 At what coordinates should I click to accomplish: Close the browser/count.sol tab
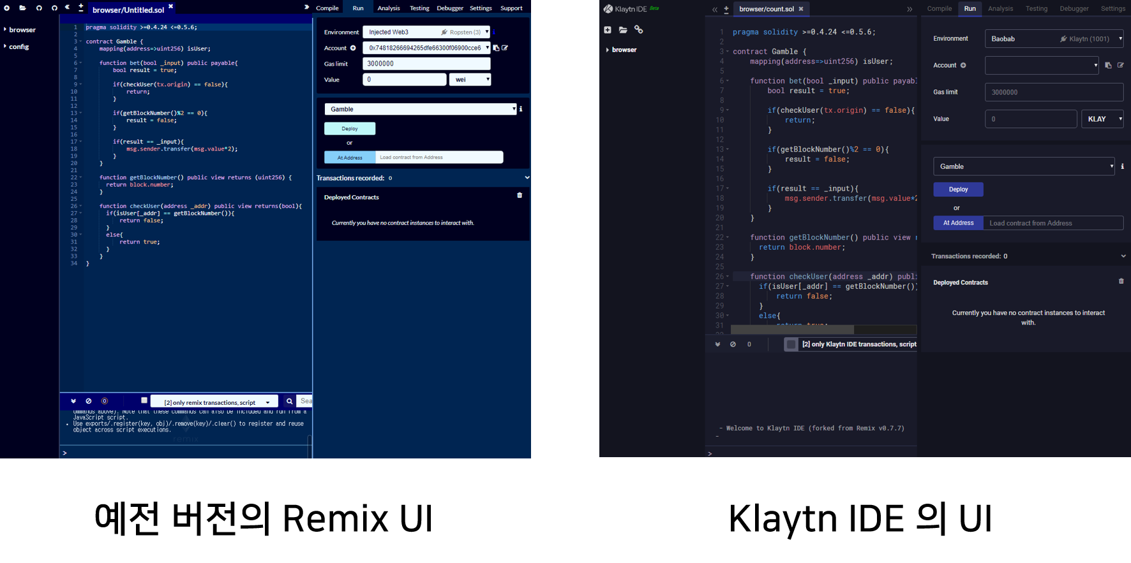click(x=801, y=9)
